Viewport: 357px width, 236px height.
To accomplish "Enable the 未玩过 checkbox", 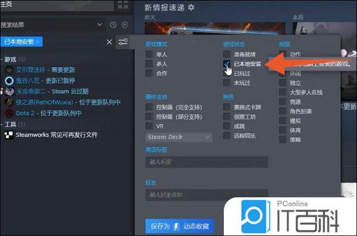I will click(x=227, y=83).
